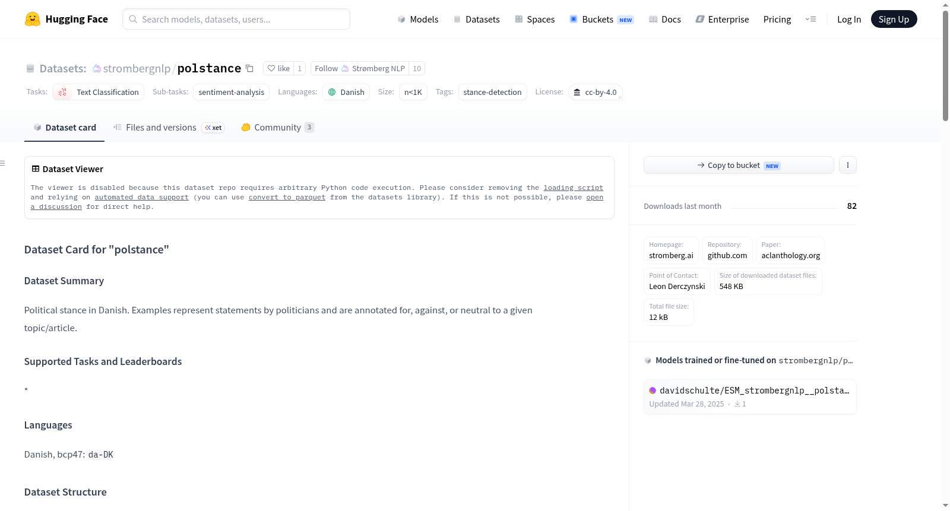Open the aclanthology.org paper link
Viewport: 950px width, 511px height.
point(791,250)
